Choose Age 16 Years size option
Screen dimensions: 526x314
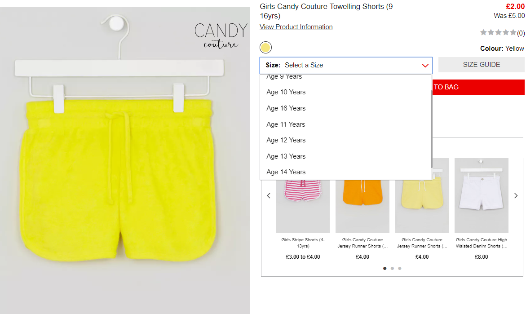(345, 108)
